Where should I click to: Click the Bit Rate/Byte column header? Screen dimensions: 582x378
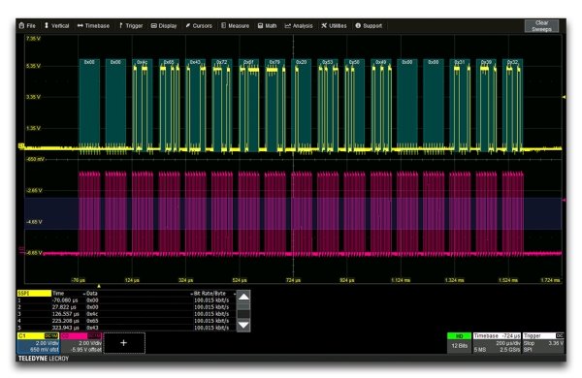(x=210, y=293)
